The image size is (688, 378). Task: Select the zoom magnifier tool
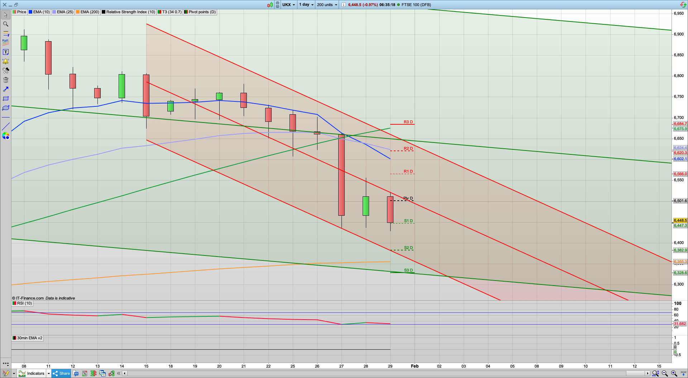5,24
